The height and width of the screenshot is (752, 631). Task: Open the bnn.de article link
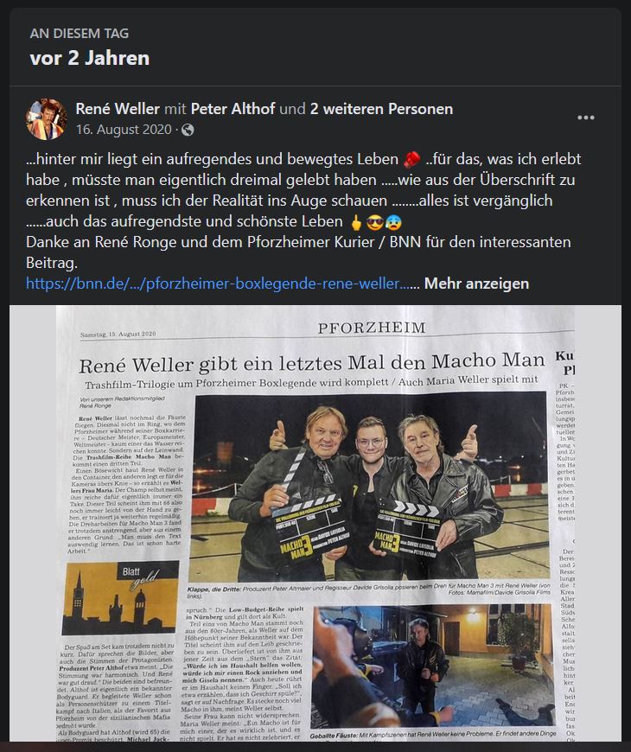tap(223, 284)
